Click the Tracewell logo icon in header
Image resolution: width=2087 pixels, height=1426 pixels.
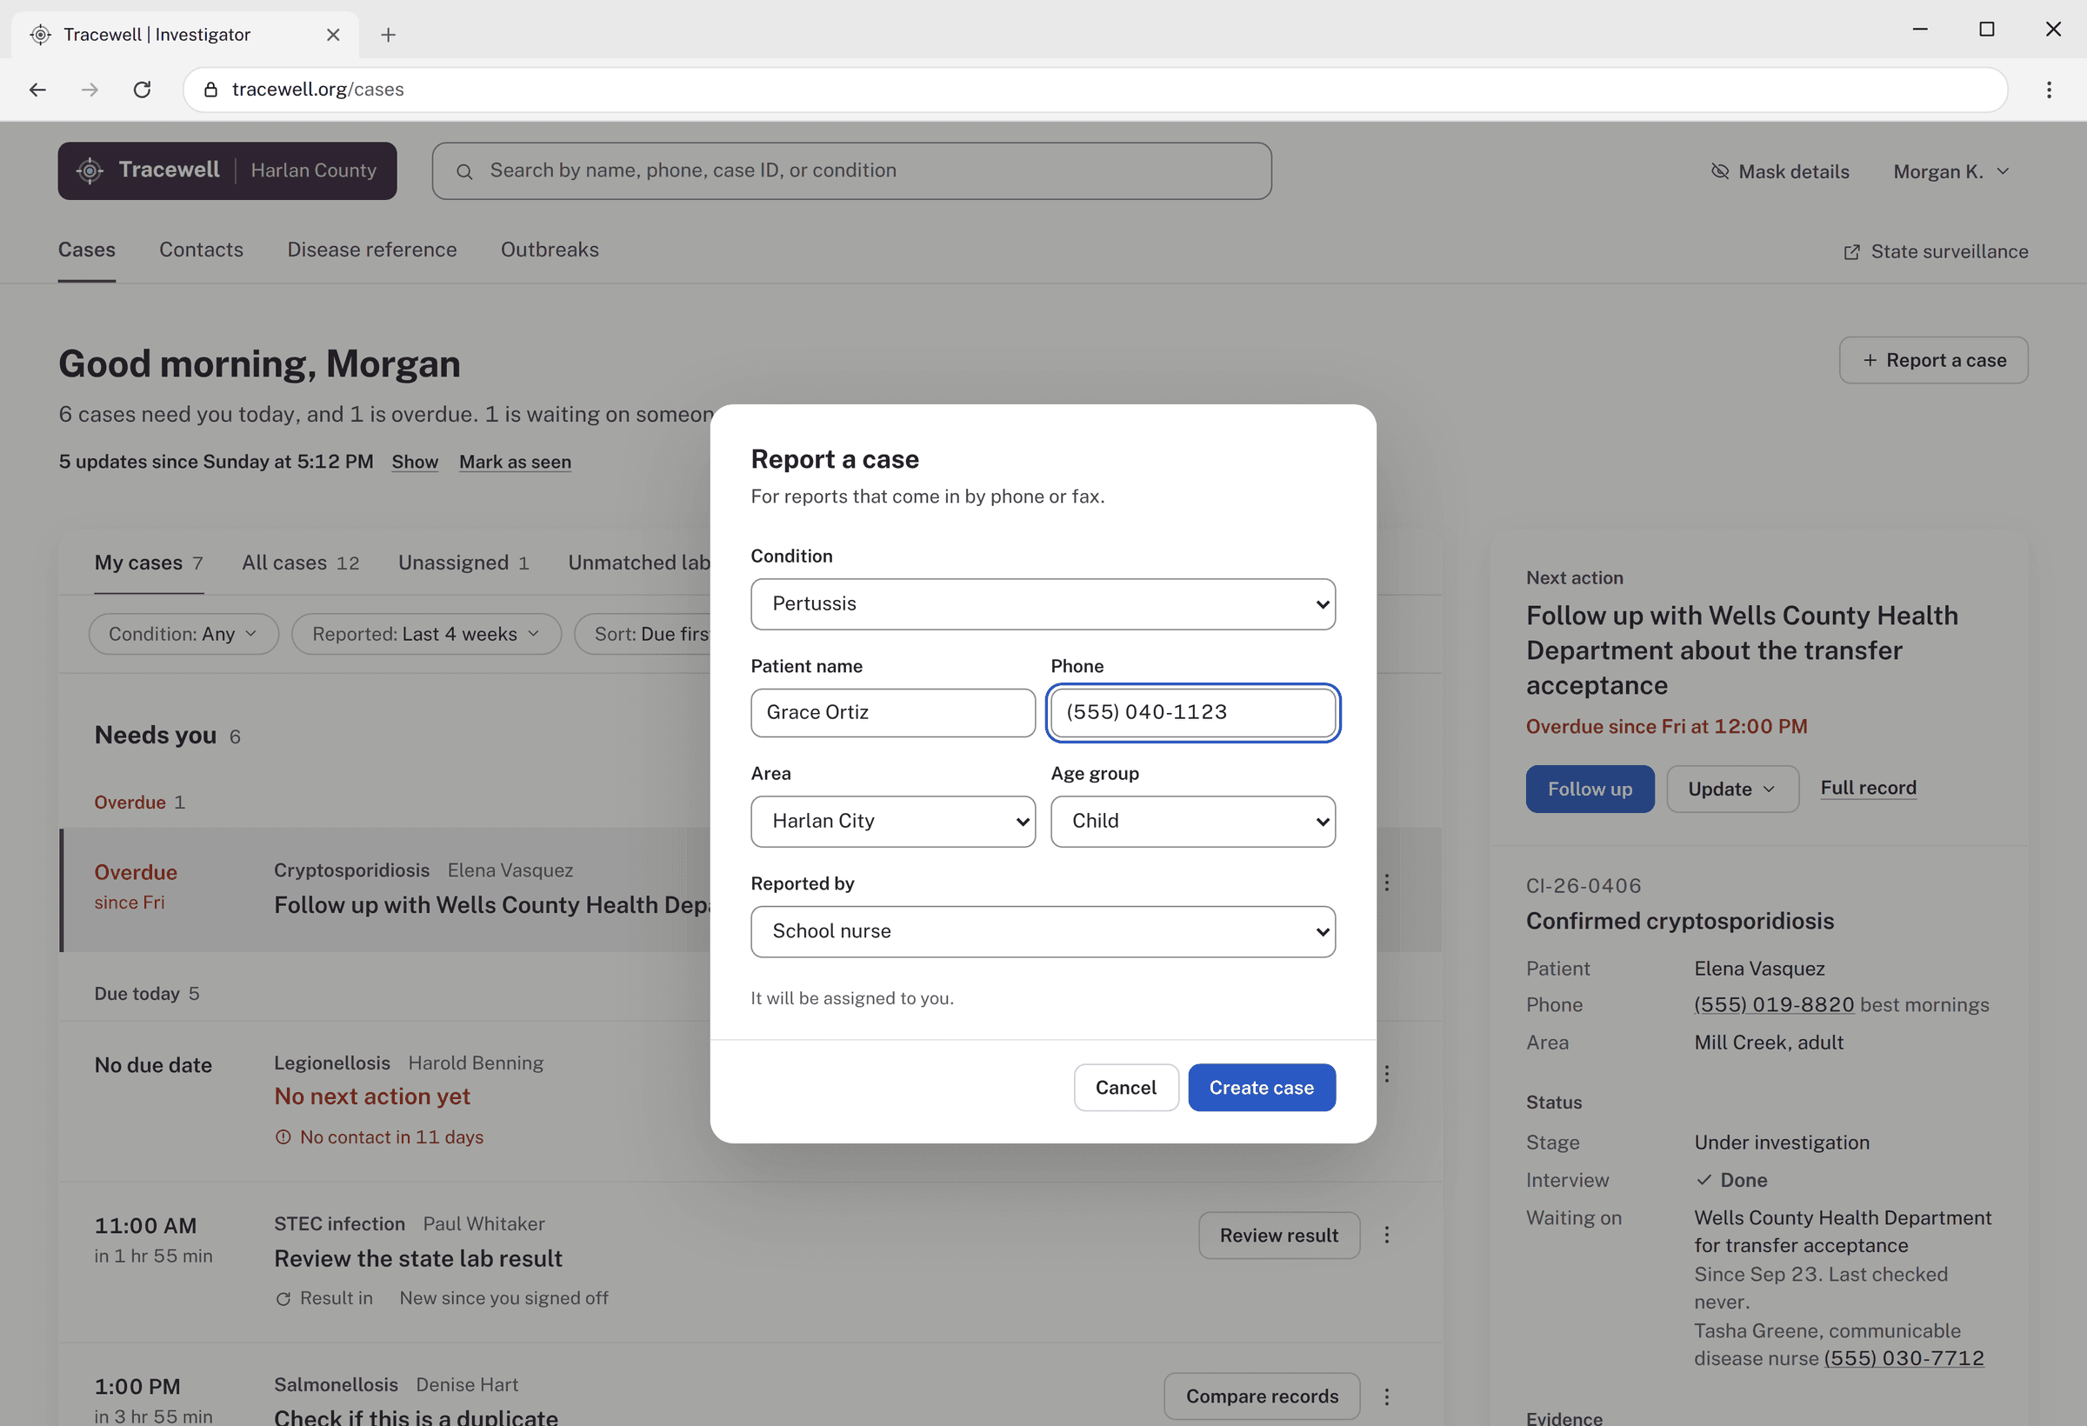90,170
